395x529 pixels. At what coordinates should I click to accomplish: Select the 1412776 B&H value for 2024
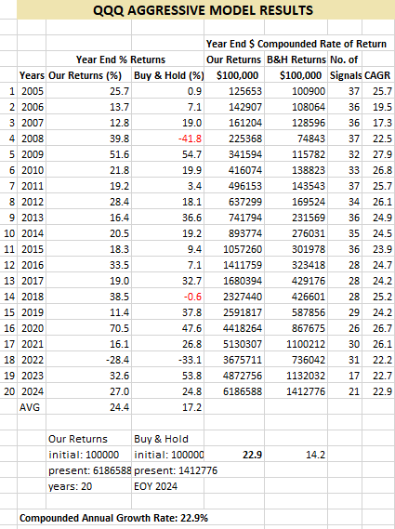tap(306, 391)
